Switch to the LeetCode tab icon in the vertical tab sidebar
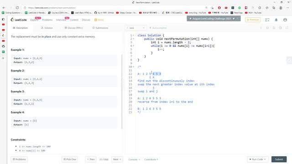292x164 pixels. 3,36
